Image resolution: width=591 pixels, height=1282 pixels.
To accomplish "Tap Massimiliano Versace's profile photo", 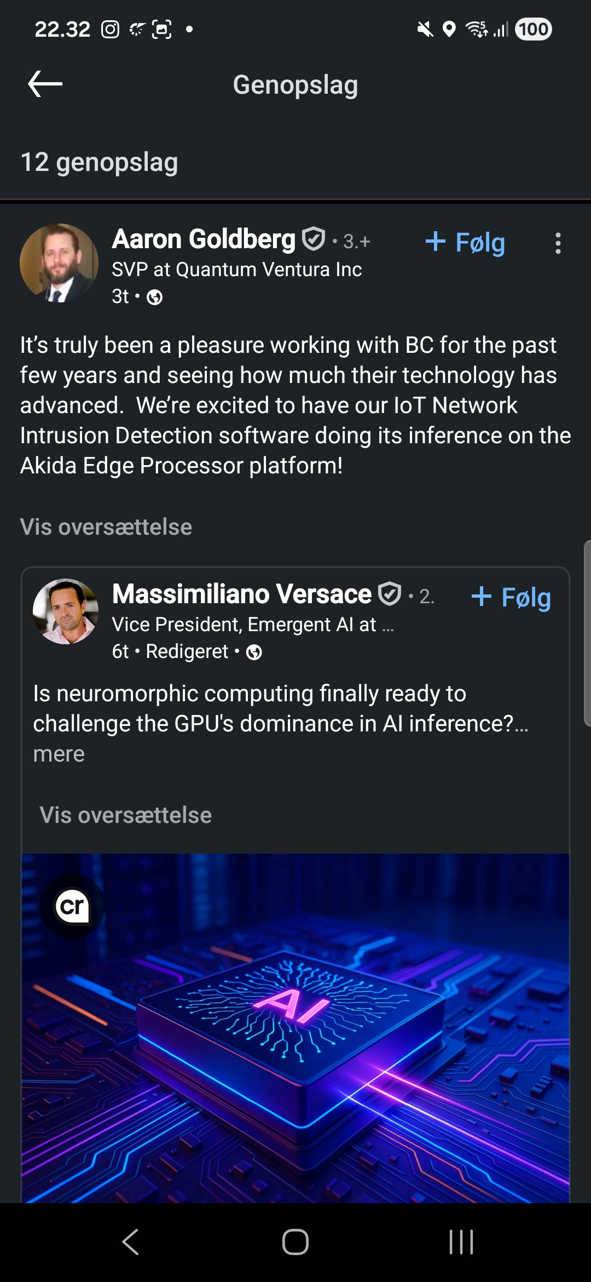I will (x=66, y=611).
